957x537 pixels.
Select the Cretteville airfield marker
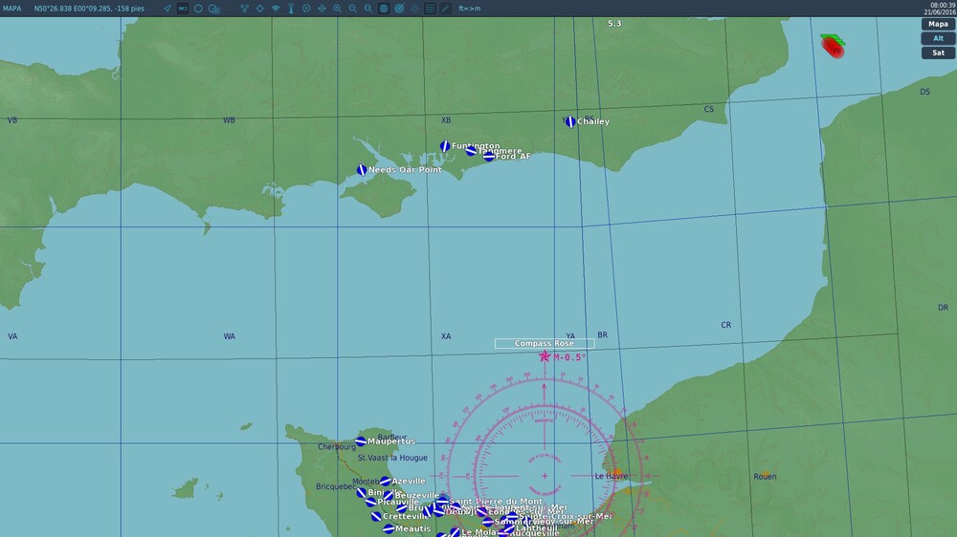pyautogui.click(x=376, y=516)
